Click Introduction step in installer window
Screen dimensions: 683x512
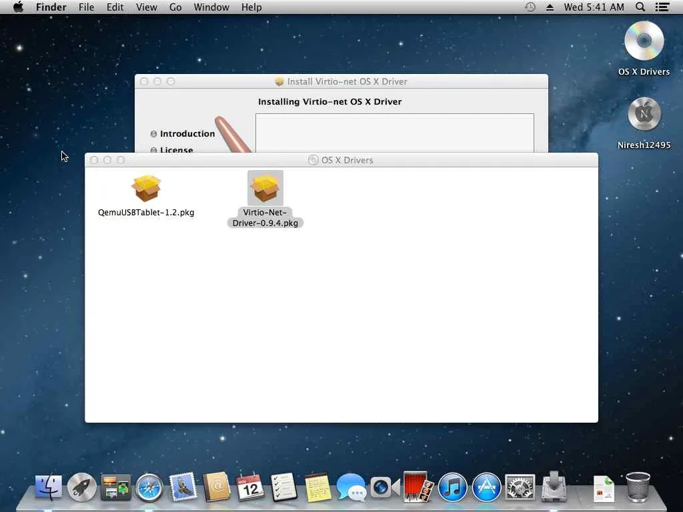(187, 133)
